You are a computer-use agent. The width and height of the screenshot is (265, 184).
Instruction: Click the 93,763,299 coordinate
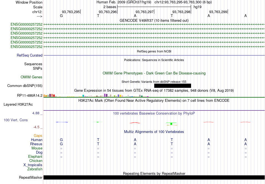(x=218, y=12)
